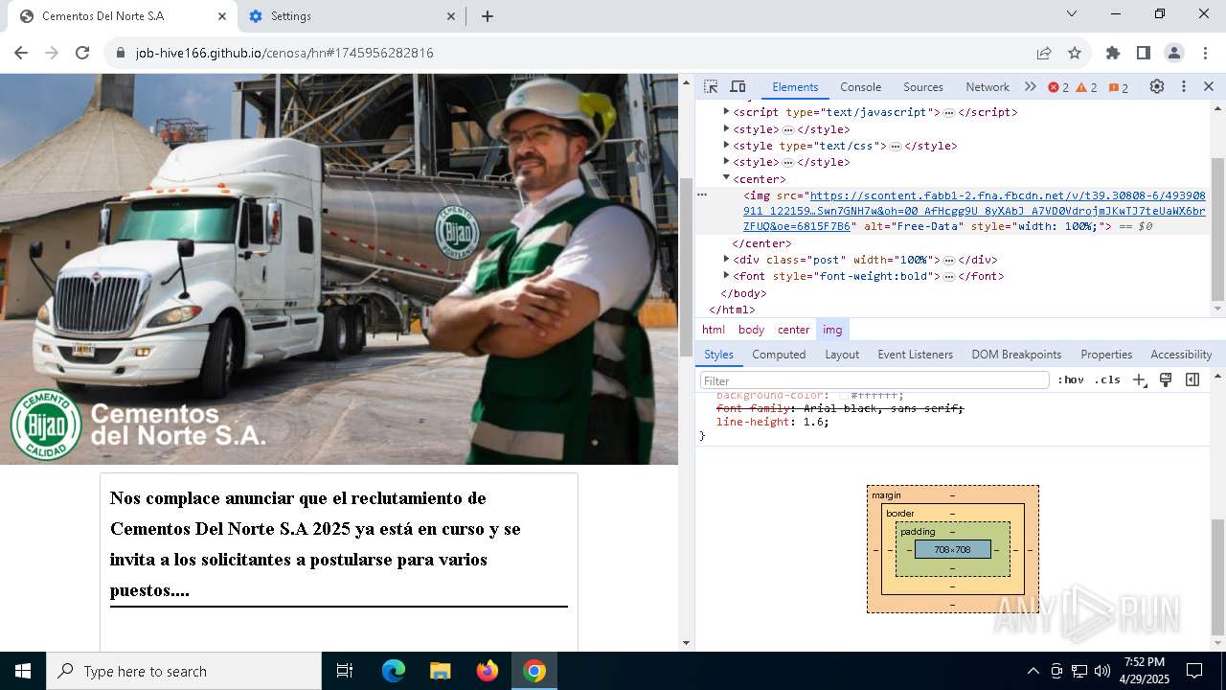The height and width of the screenshot is (690, 1226).
Task: Select the line-height: 1.6 declaration
Action: (x=772, y=422)
